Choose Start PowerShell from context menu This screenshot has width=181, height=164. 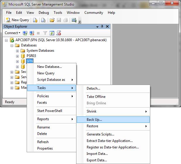(52, 111)
